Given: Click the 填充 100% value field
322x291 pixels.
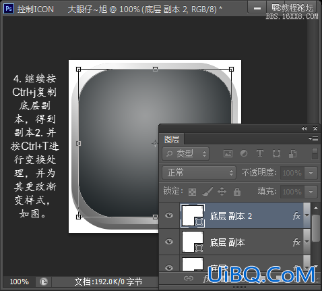Looking at the screenshot, I should pos(292,192).
